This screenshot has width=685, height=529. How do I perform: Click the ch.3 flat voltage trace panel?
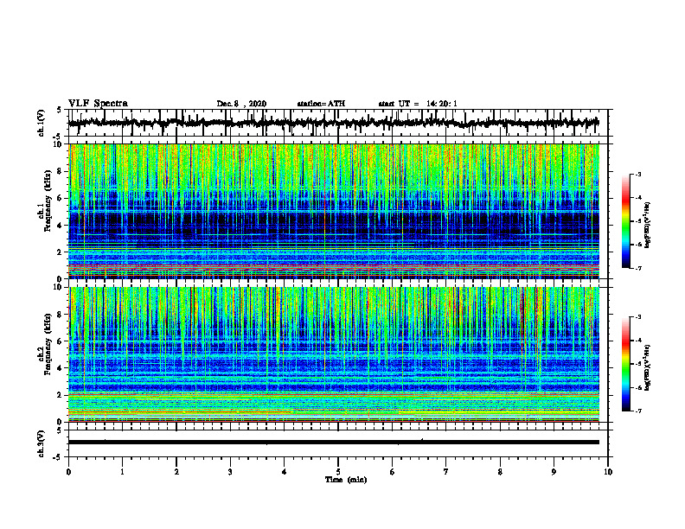tap(338, 443)
